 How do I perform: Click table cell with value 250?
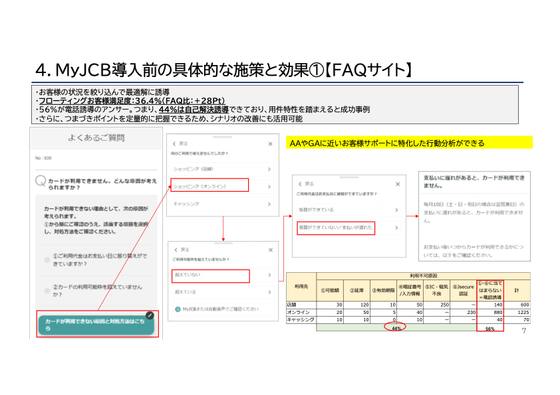436,305
